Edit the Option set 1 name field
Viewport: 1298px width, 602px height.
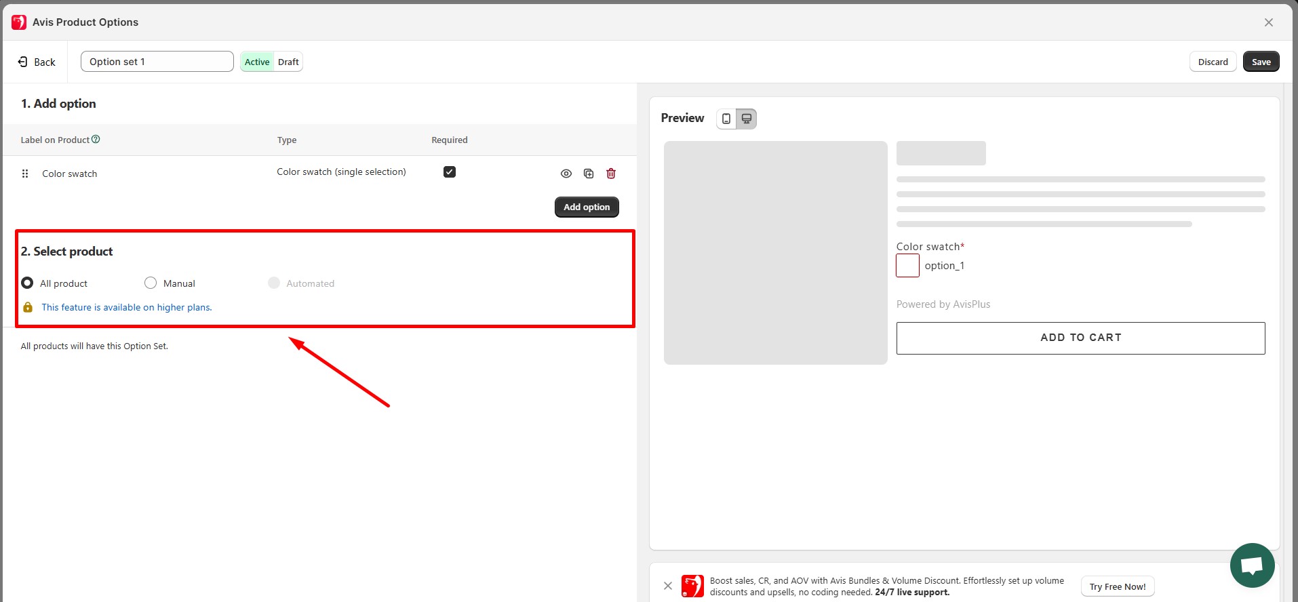157,62
